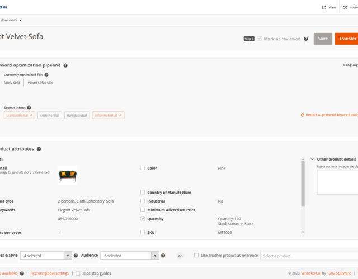Click the orange Transfer button
The image size is (358, 279).
(347, 39)
